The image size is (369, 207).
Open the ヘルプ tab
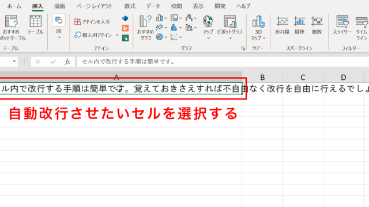pos(243,6)
